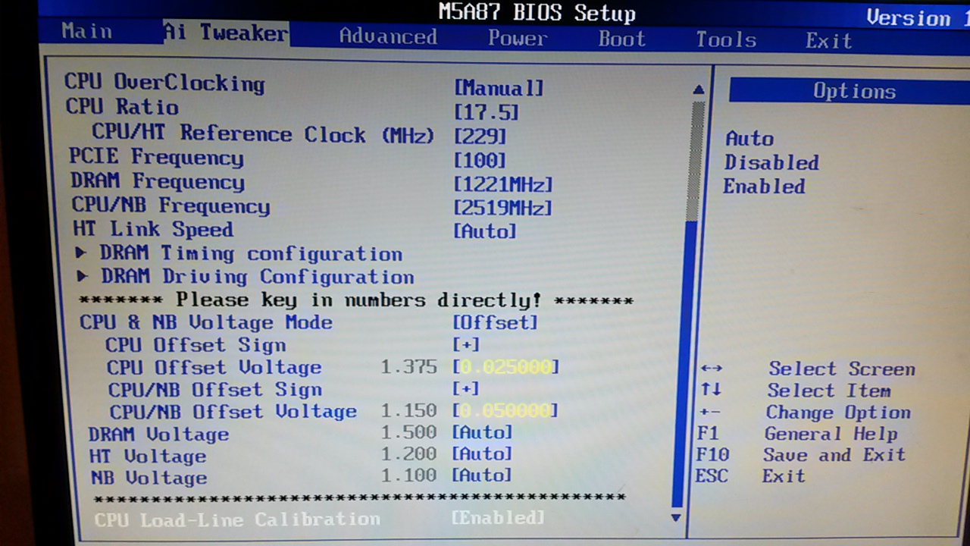Click the CPU OverClocking label

[164, 83]
